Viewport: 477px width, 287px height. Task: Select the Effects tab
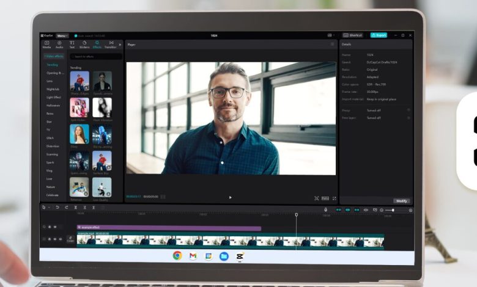[x=97, y=45]
